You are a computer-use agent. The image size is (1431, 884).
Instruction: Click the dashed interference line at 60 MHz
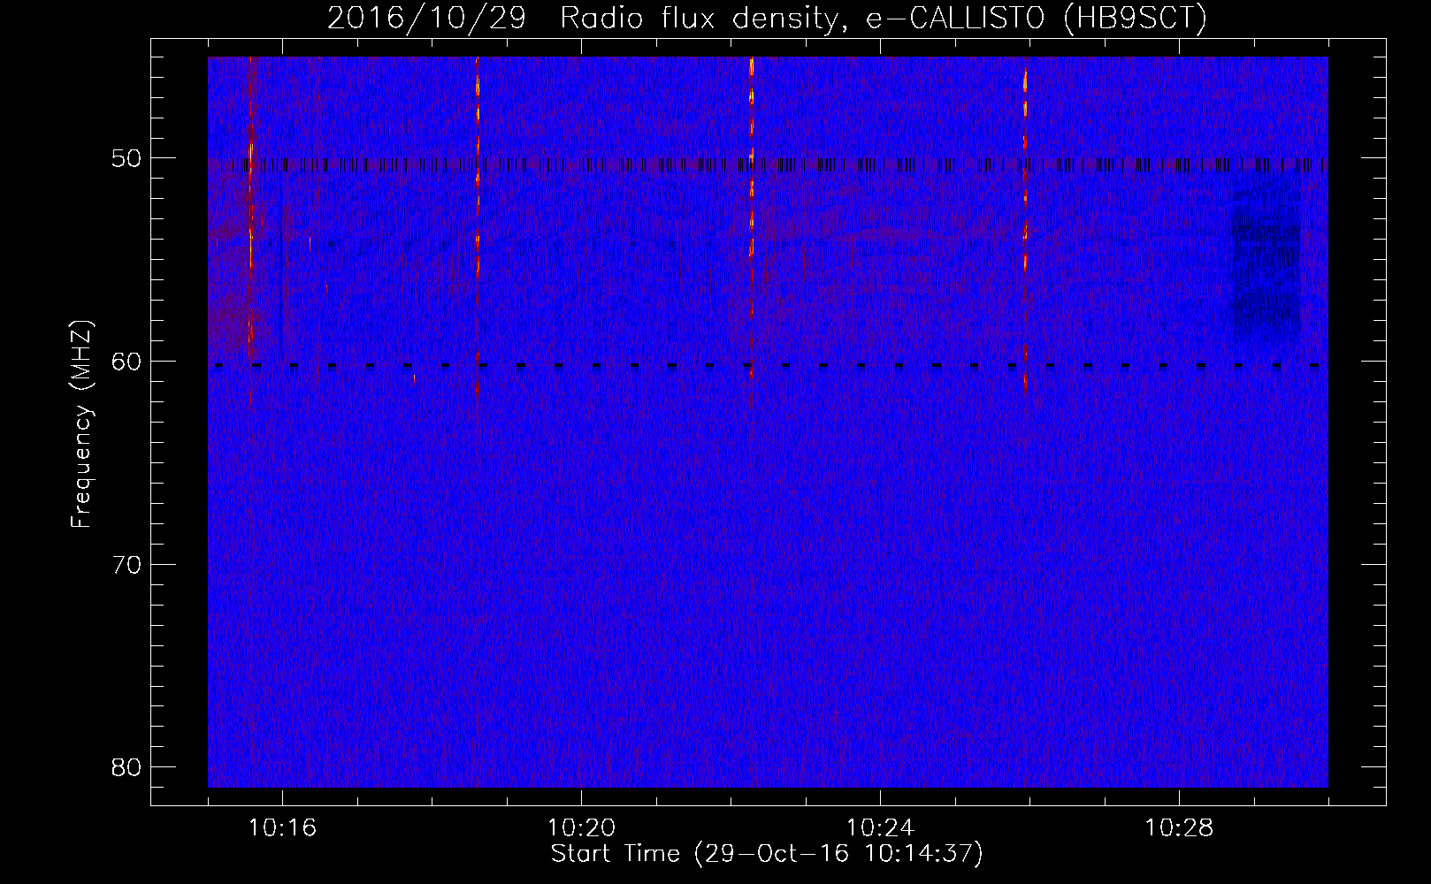coord(768,365)
